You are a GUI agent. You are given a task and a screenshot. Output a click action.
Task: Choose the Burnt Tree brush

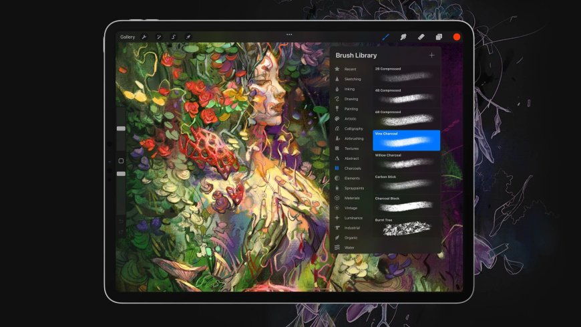406,227
